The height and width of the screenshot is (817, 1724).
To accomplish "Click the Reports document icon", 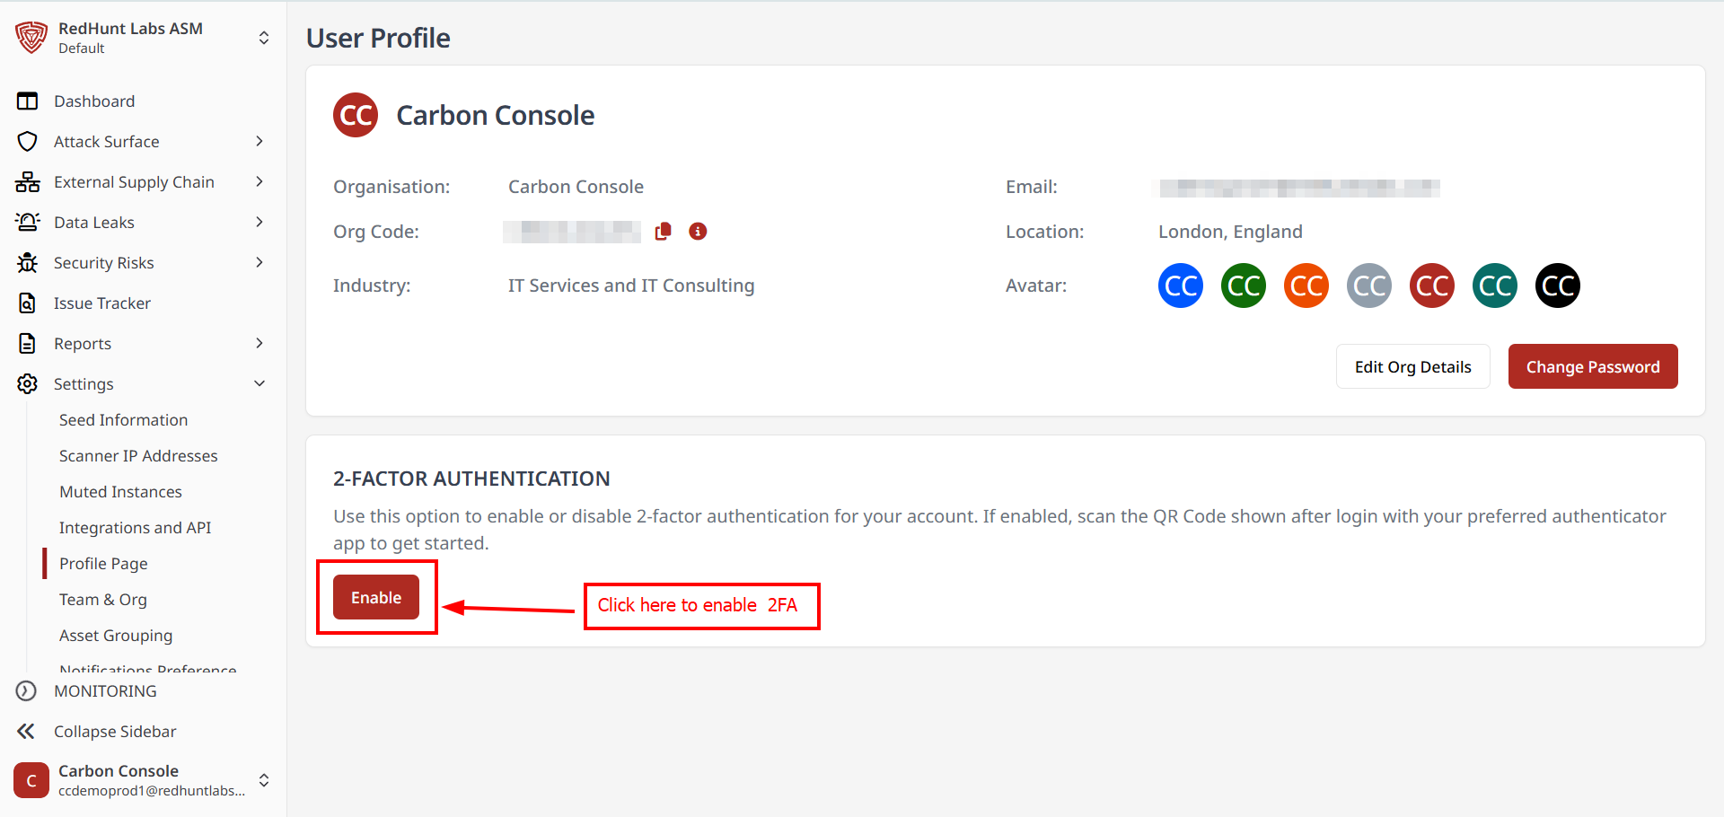I will coord(28,344).
